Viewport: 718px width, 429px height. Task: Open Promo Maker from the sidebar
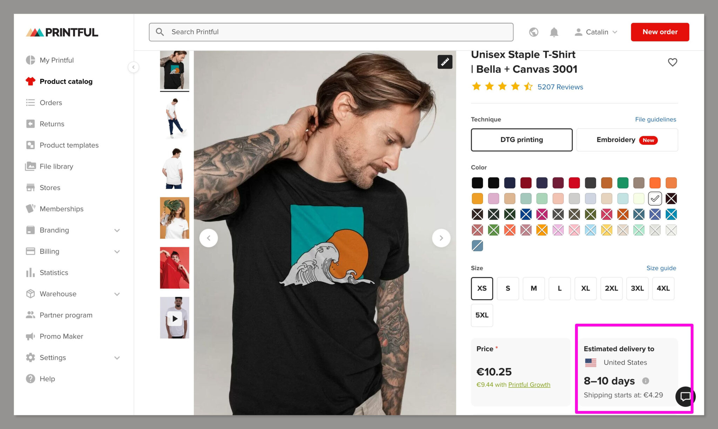coord(61,336)
